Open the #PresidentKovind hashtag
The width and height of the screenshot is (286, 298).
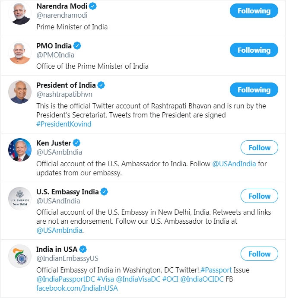(64, 124)
